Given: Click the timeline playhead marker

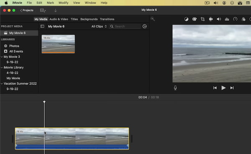Looking at the screenshot, I should 44,102.
